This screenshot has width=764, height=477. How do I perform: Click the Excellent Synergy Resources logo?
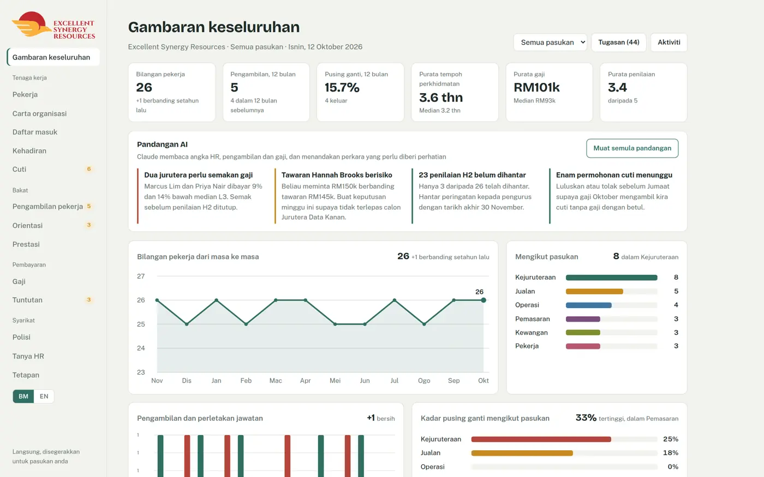tap(53, 25)
